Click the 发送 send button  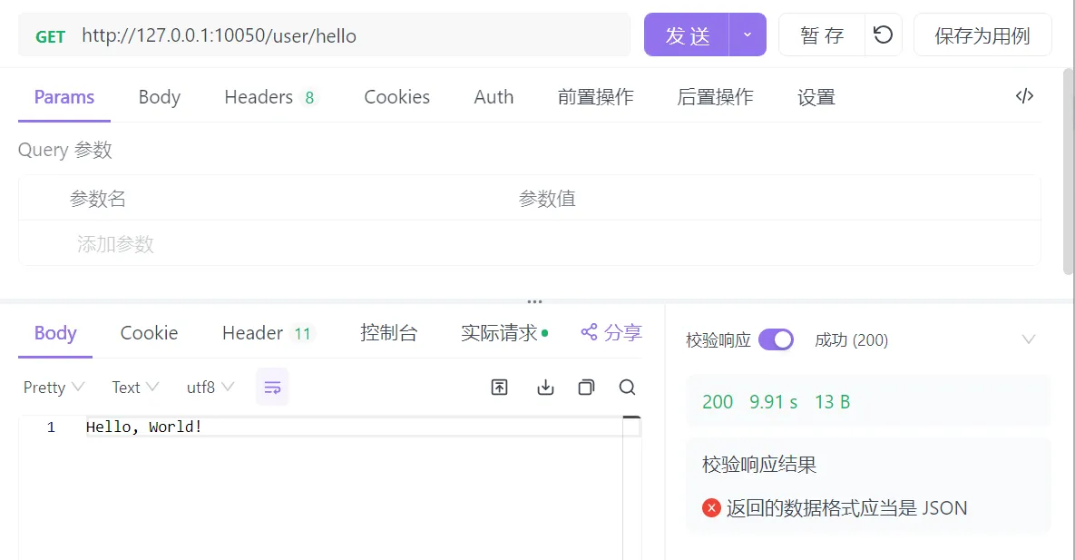(x=686, y=34)
